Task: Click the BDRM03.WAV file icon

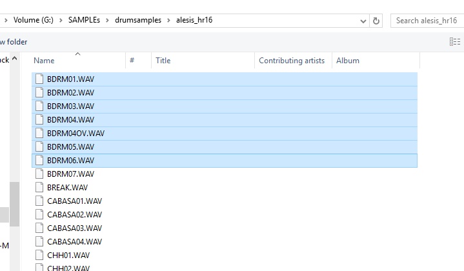Action: coord(39,106)
